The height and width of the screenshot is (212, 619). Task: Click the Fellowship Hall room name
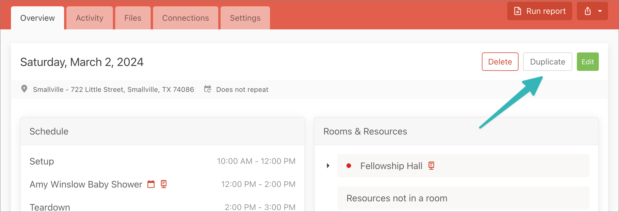click(x=391, y=166)
